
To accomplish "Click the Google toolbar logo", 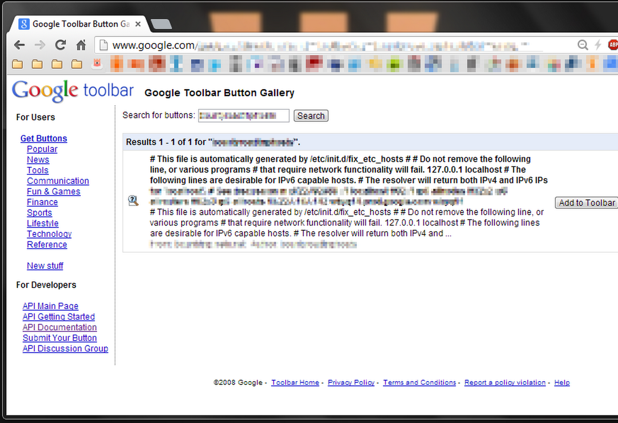I will 73,91.
